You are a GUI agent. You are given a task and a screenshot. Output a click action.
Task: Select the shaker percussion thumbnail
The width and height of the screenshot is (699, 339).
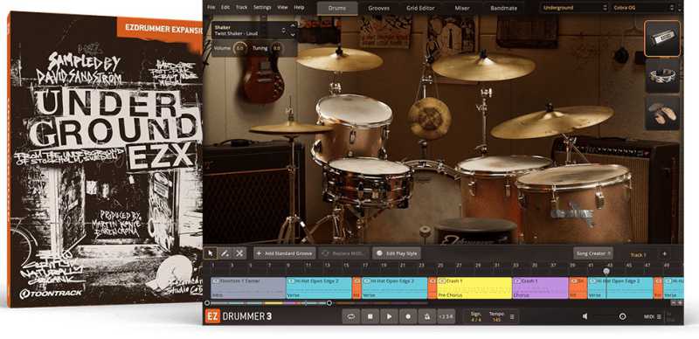click(662, 38)
